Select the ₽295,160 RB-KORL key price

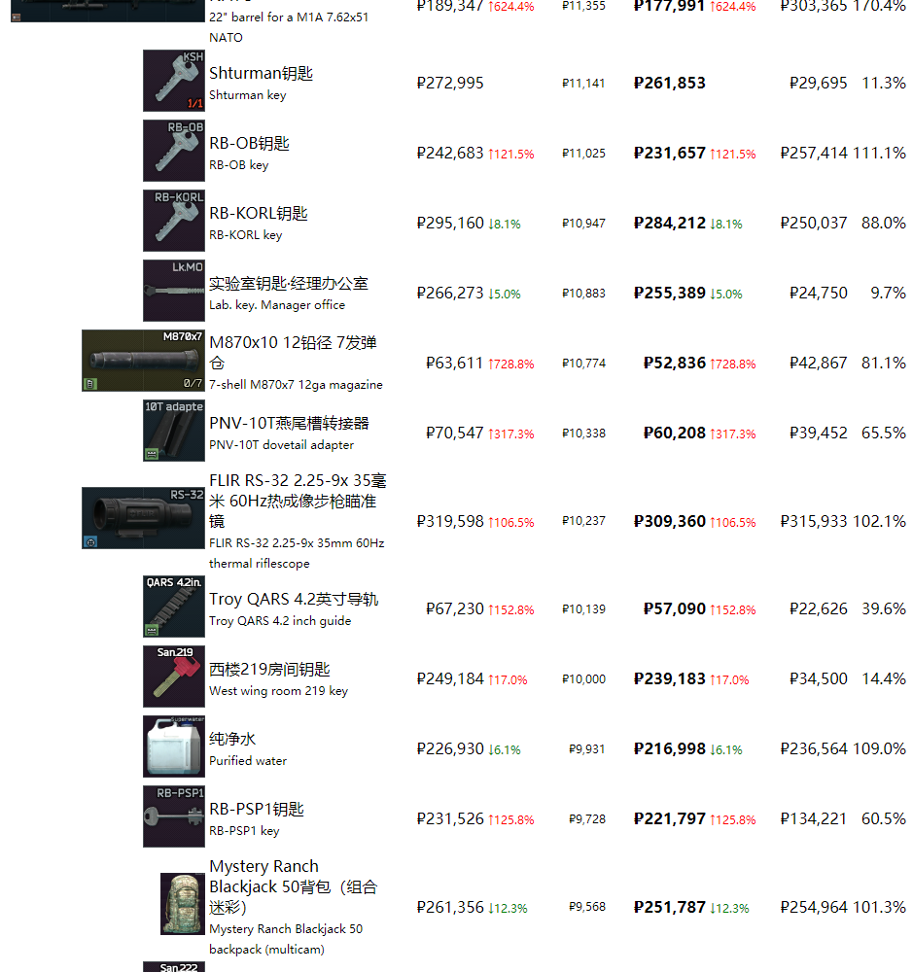click(450, 224)
